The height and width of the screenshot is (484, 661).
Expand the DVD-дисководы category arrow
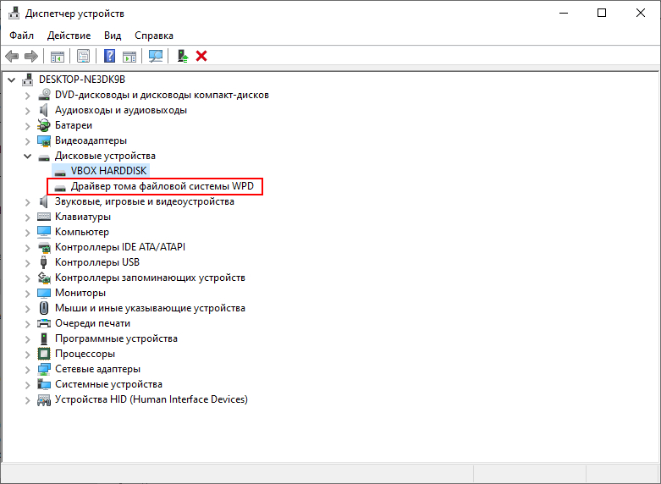pos(28,96)
